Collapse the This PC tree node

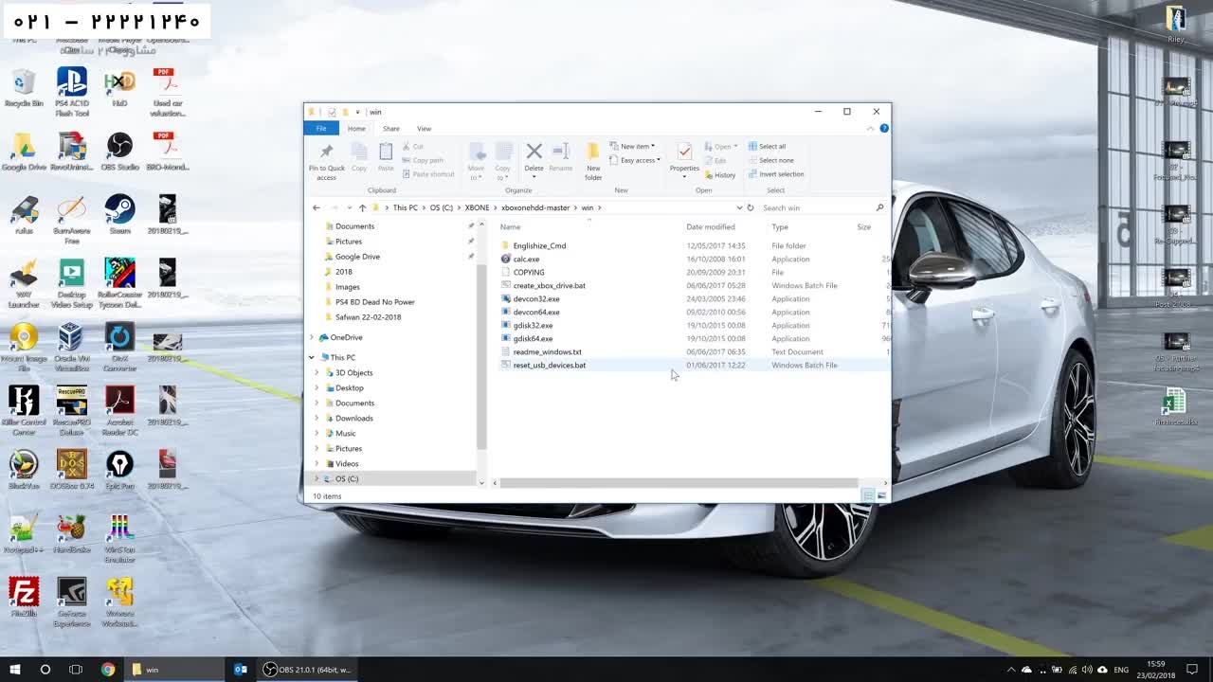[x=312, y=357]
